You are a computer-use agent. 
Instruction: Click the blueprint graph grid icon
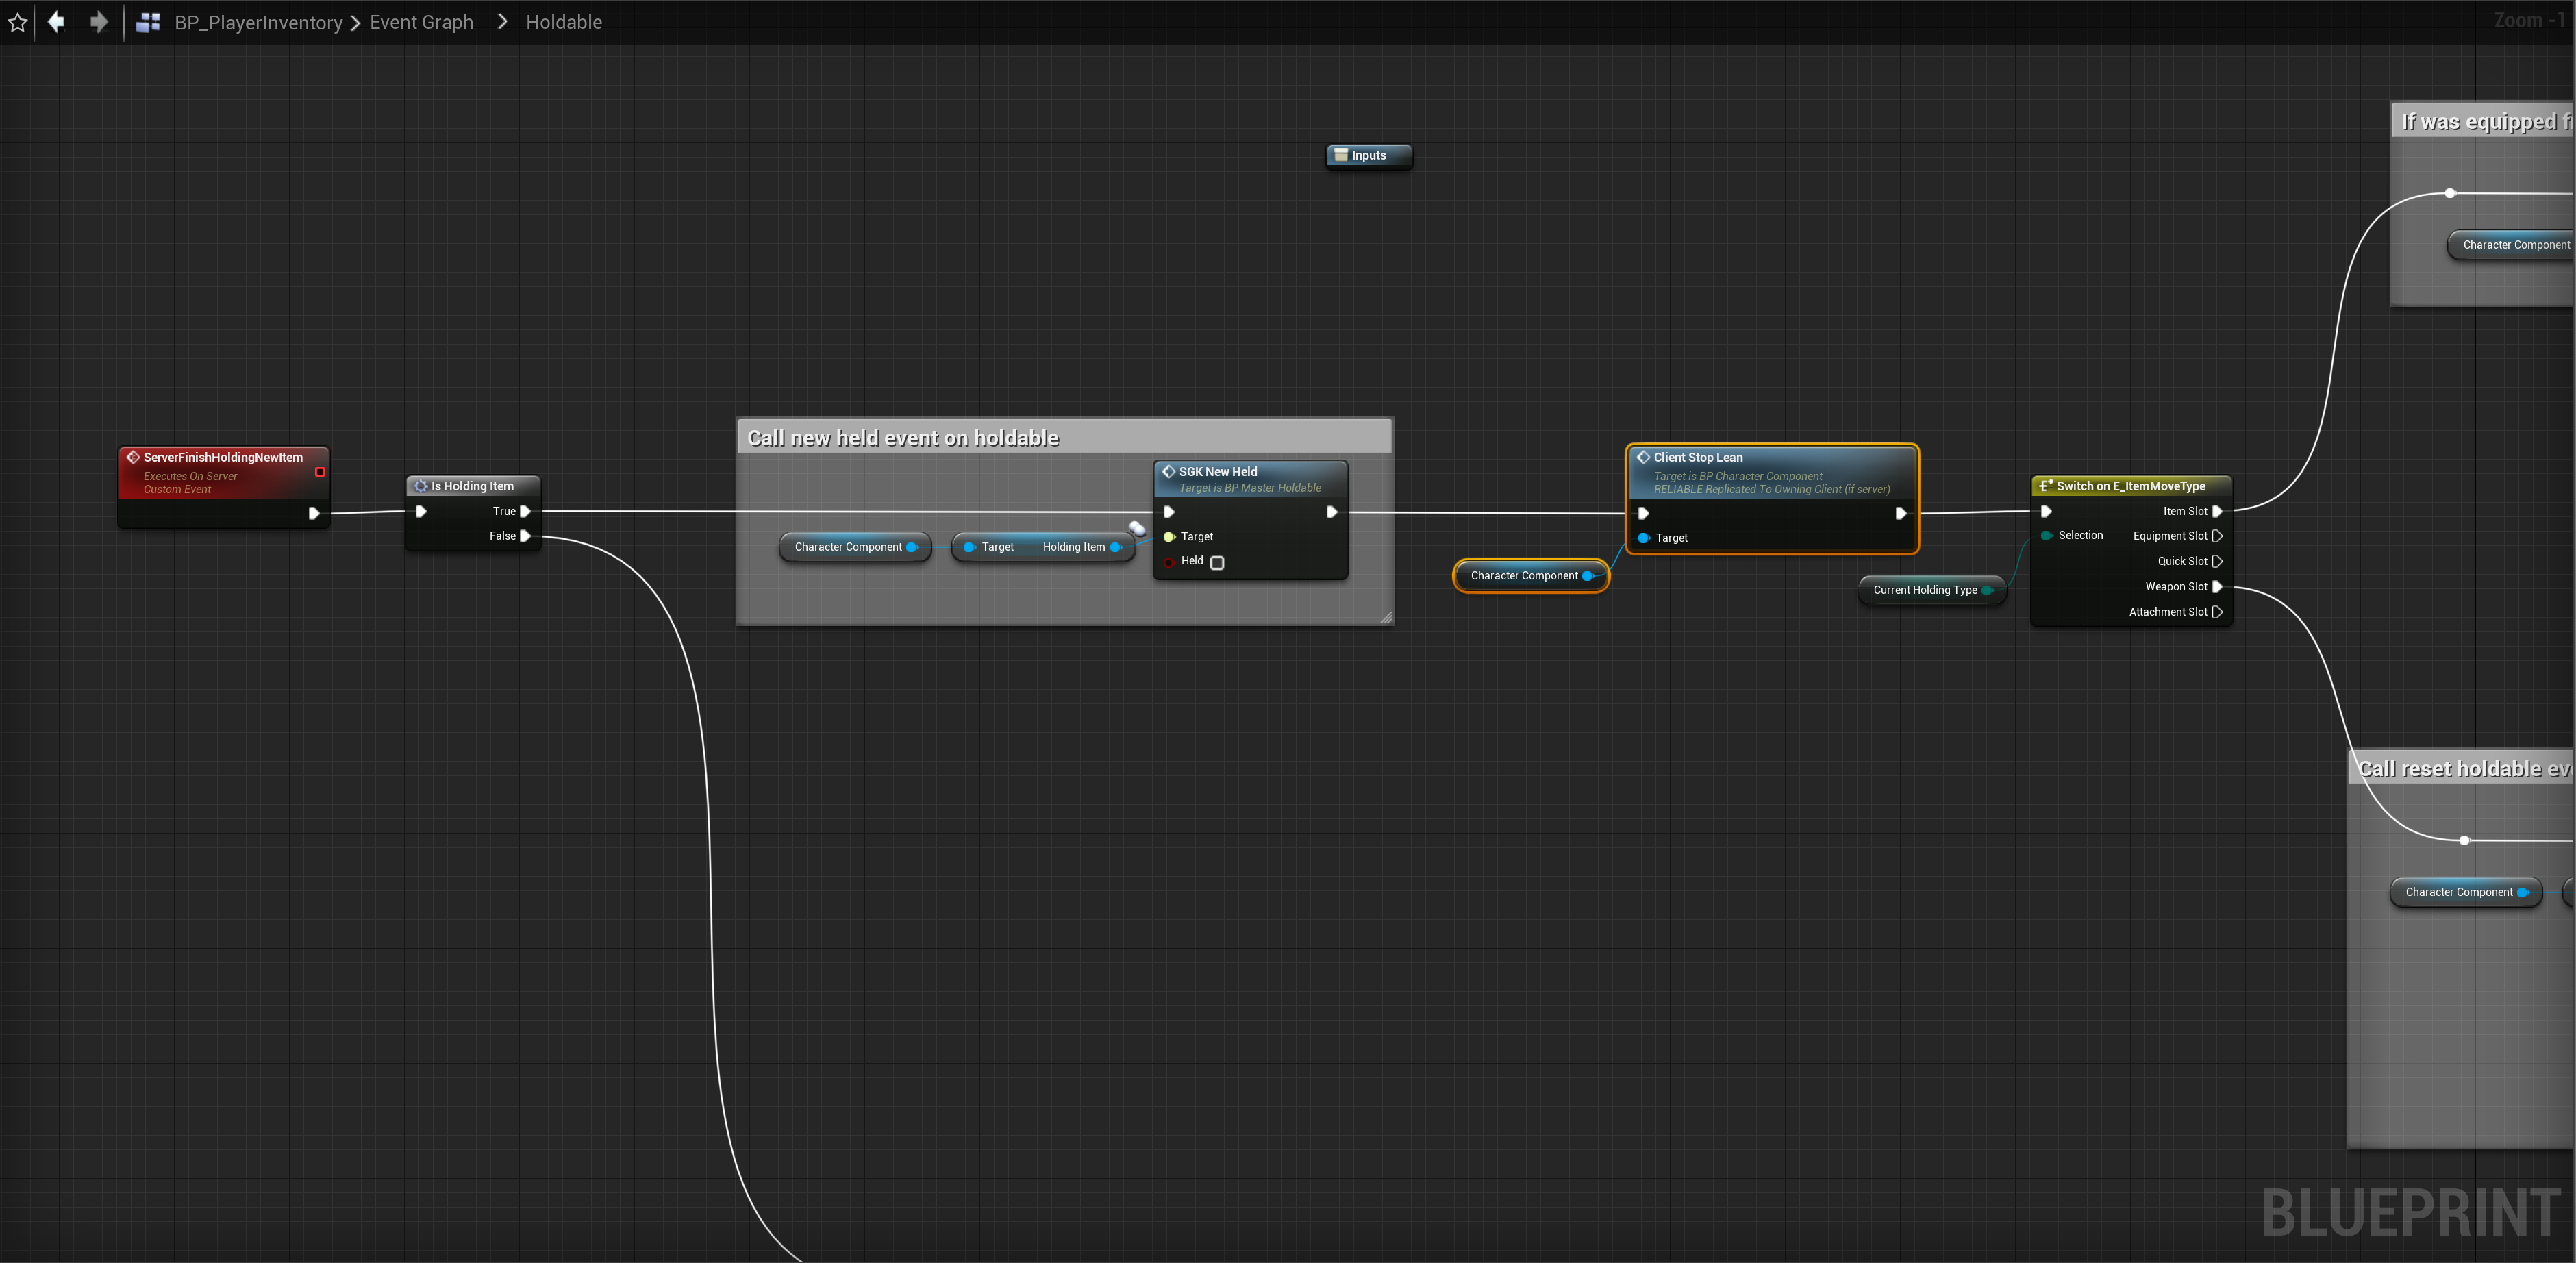(x=148, y=22)
